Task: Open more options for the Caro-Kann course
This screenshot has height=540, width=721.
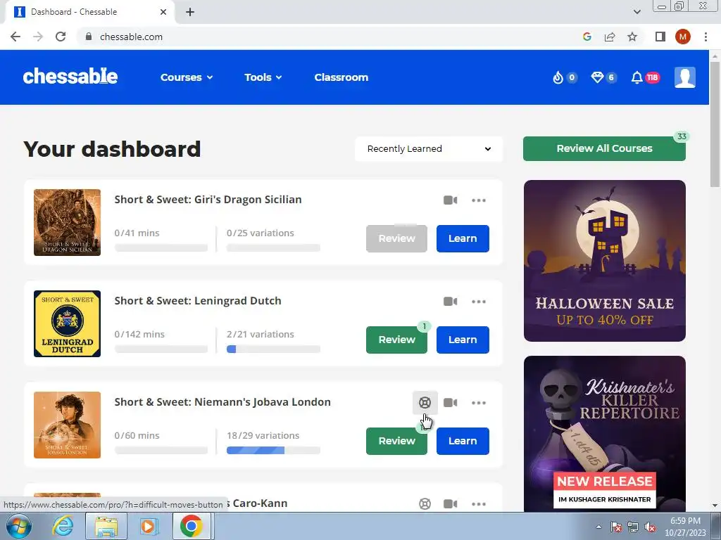Action: pos(479,503)
